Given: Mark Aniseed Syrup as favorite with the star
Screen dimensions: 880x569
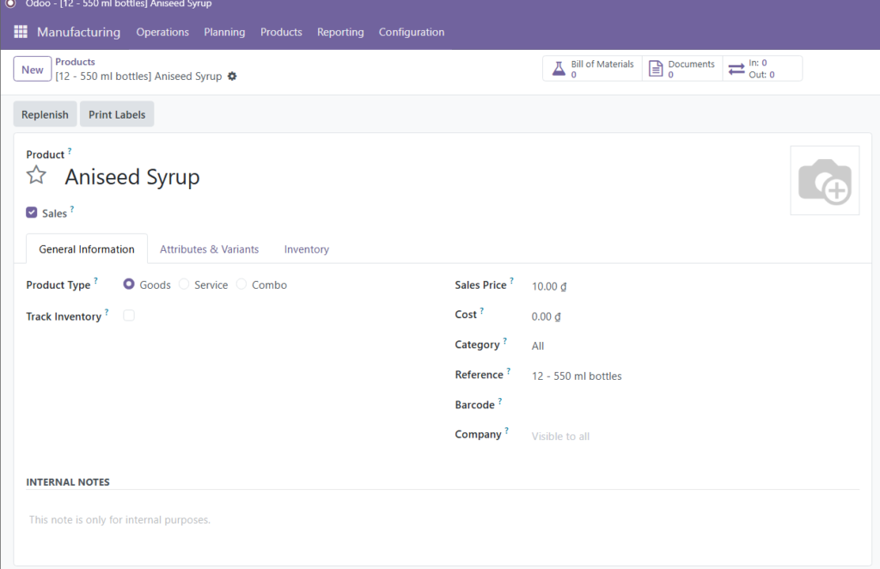Looking at the screenshot, I should pos(36,176).
